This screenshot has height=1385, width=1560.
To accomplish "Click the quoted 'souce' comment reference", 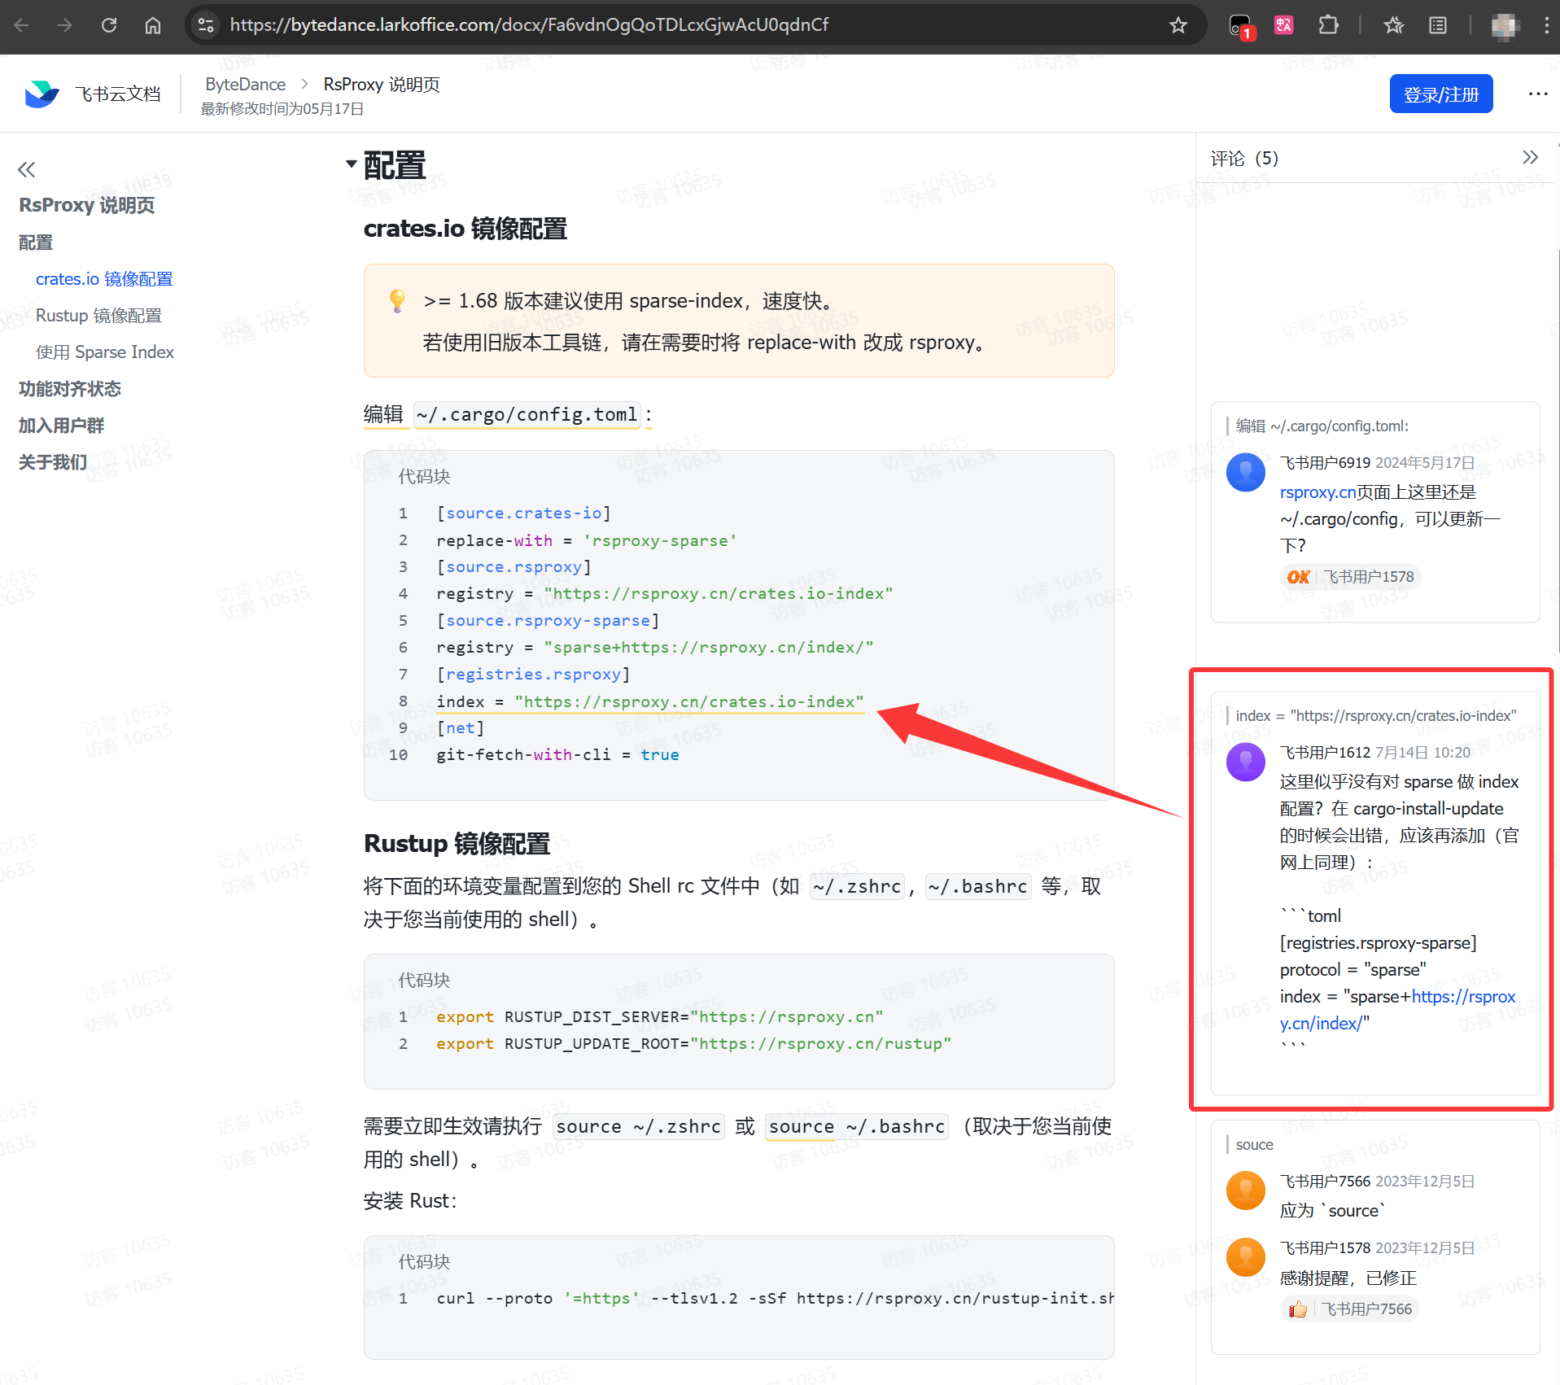I will (1254, 1145).
